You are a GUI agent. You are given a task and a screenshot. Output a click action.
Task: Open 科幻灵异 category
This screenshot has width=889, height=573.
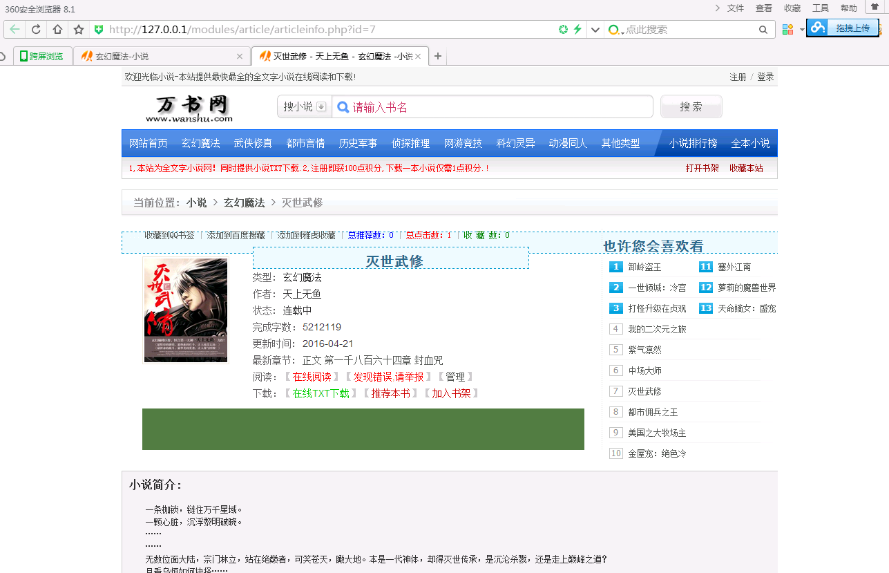click(x=516, y=143)
